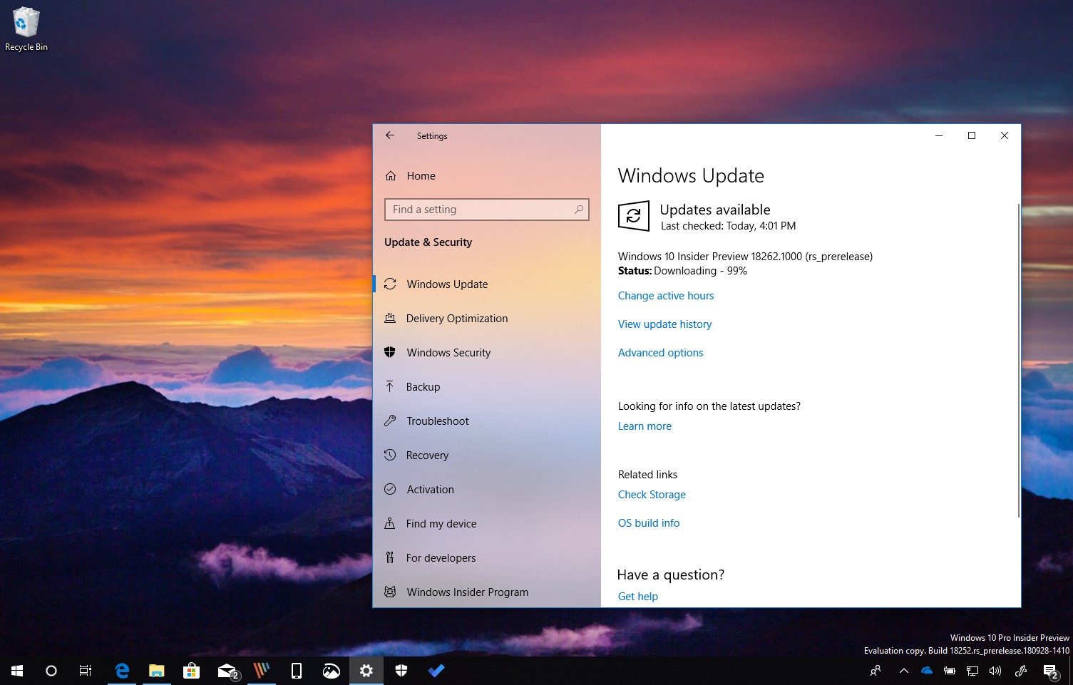Click the 'Related links' label
This screenshot has height=685, width=1073.
(647, 475)
